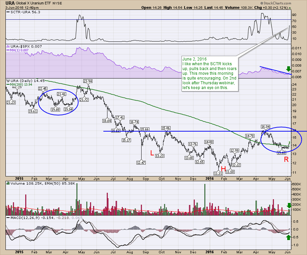This screenshot has height=255, width=307.
Task: Click the 3-Jun-2016 12:49pm timestamp
Action: pos(22,8)
